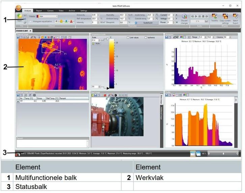Toggle the Limit values checkbox
Image resolution: width=245 pixels, height=193 pixels.
[128, 37]
